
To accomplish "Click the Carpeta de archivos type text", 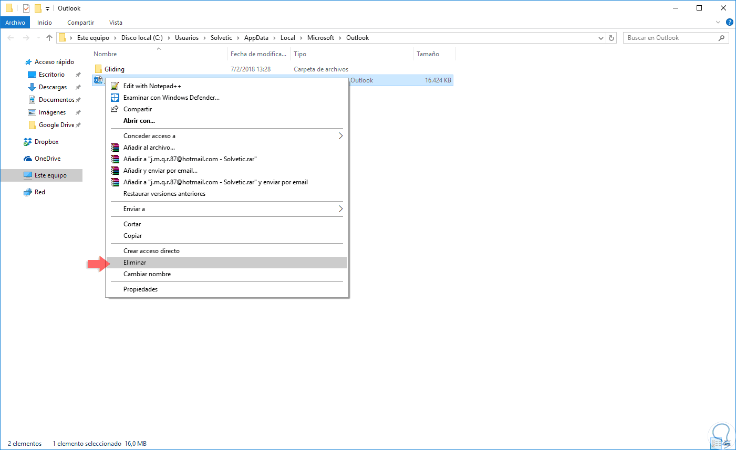I will [321, 69].
